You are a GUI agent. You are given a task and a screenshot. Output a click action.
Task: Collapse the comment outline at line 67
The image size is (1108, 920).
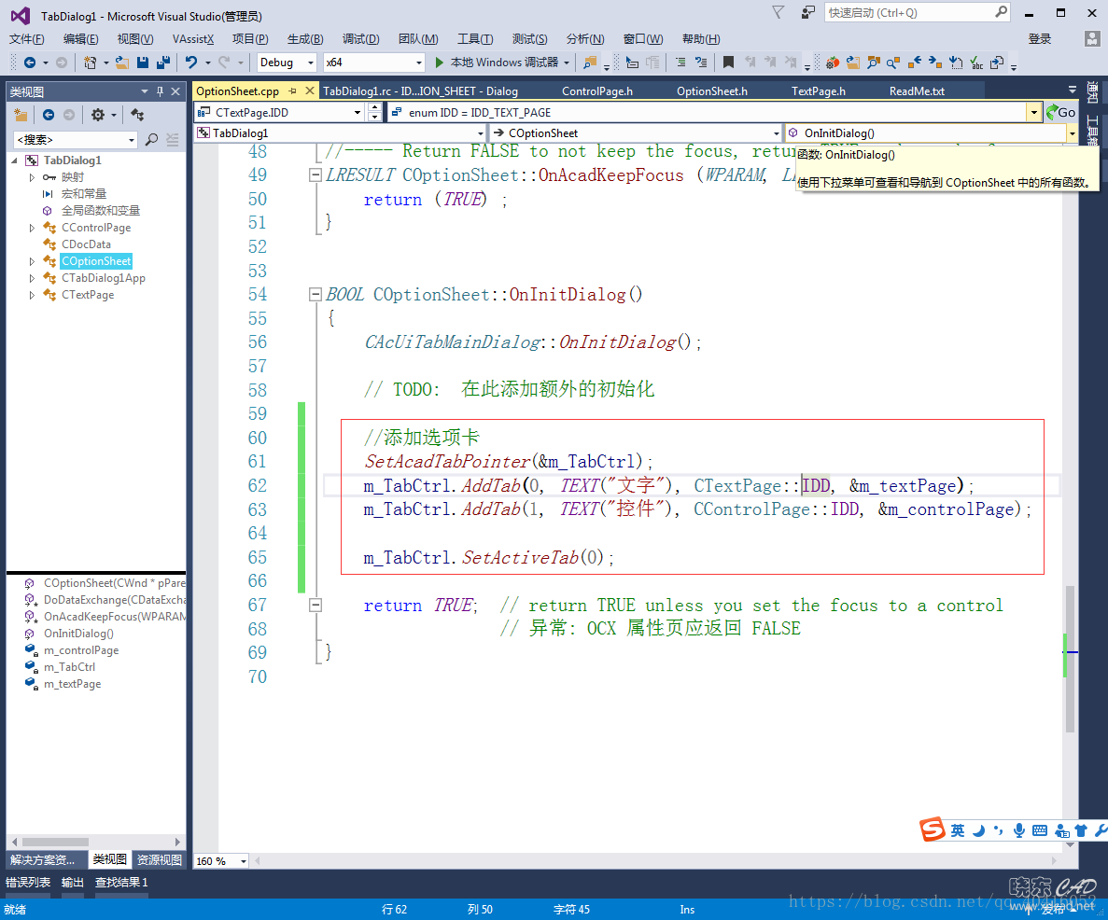tap(316, 605)
